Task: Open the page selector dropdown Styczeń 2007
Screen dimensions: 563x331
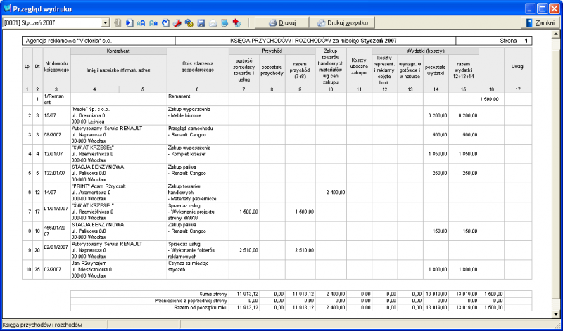Action: [105, 23]
